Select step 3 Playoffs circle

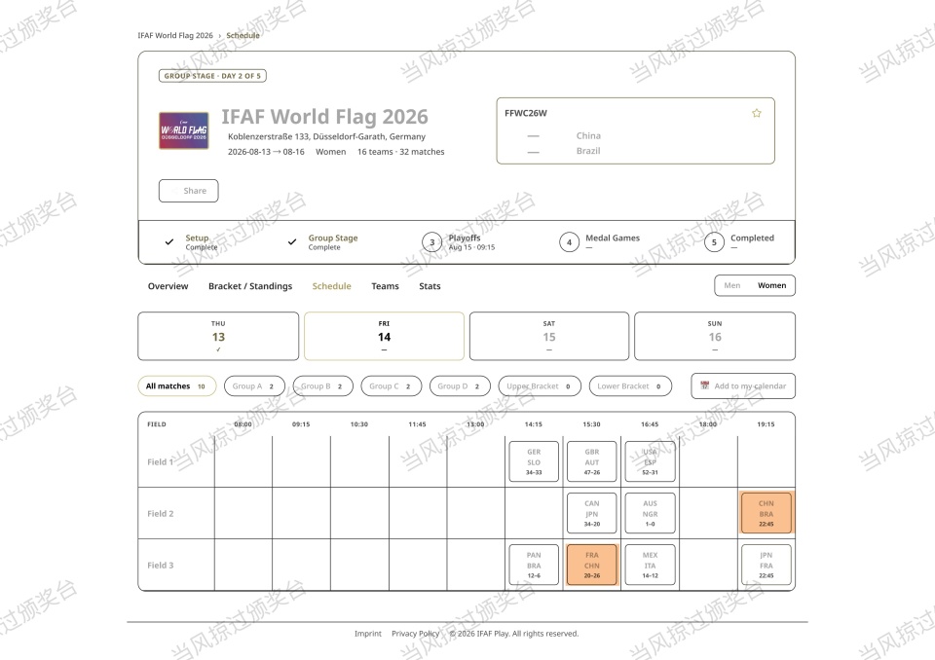coord(431,242)
